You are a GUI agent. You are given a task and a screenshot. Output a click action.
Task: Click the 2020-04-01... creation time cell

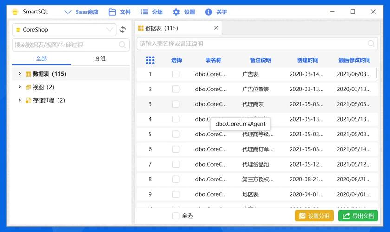click(306, 194)
